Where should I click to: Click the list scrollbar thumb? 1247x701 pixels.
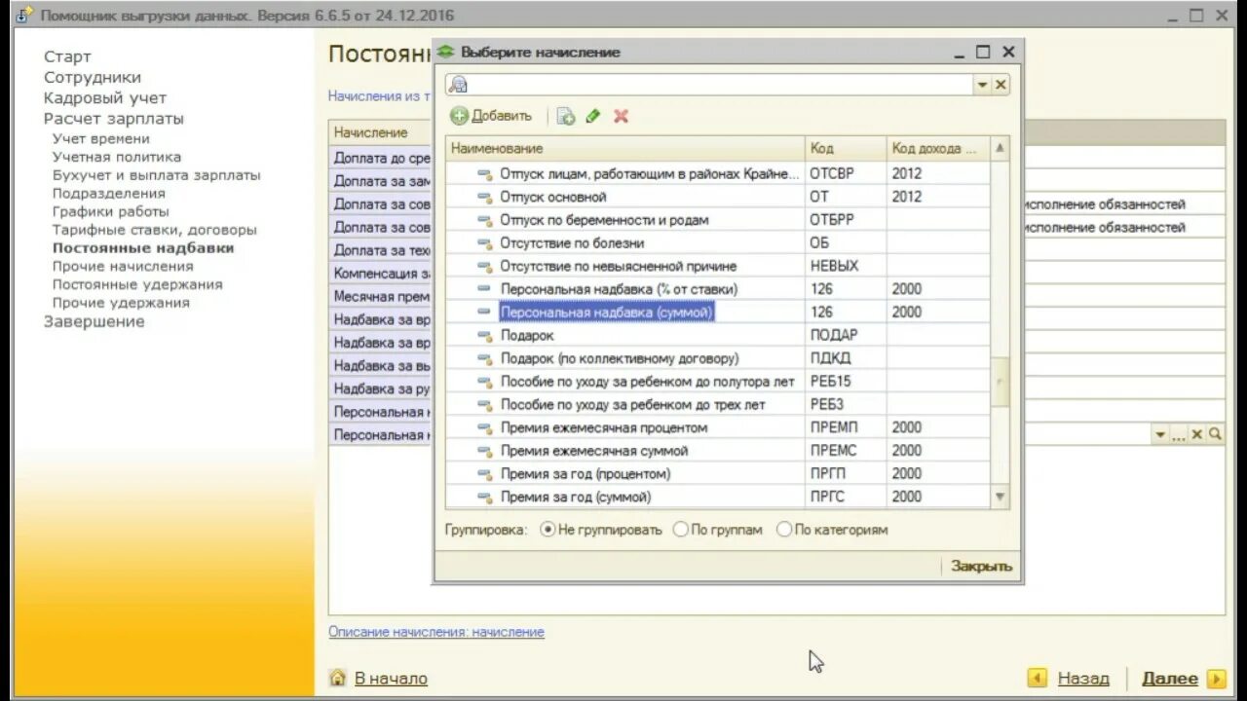1000,382
